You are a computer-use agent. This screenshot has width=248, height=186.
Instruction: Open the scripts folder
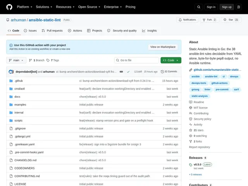tap(18, 121)
